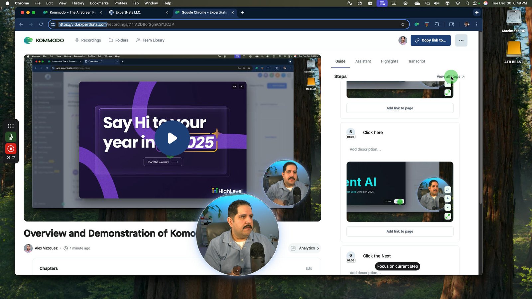Screen dimensions: 532x299
Task: Switch to the ExpertHats LLC. browser tab
Action: point(139,12)
